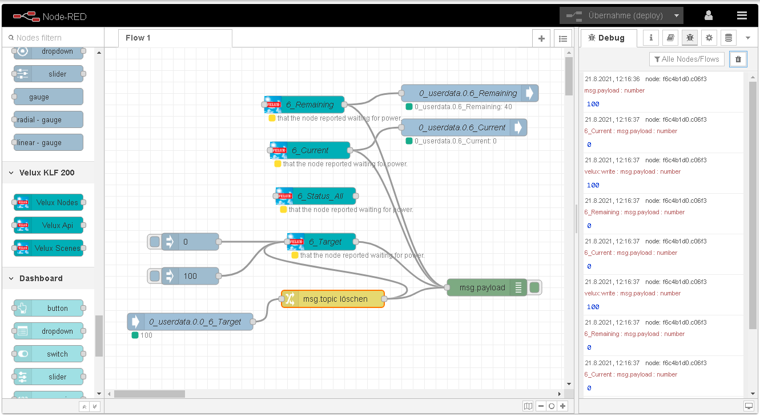760x416 pixels.
Task: Trigger the inject node with value 0
Action: [x=155, y=242]
